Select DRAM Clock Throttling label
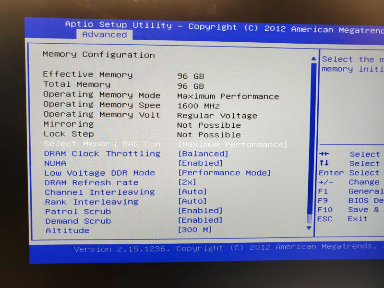This screenshot has height=288, width=384. [102, 154]
